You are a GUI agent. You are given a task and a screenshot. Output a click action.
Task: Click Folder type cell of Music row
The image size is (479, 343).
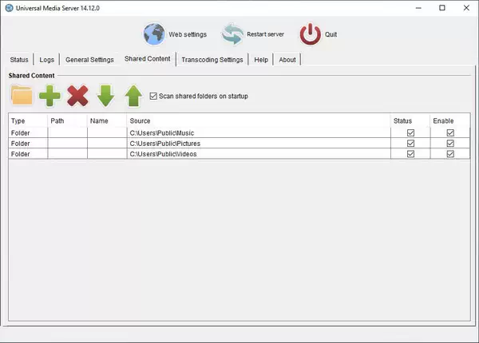point(28,132)
